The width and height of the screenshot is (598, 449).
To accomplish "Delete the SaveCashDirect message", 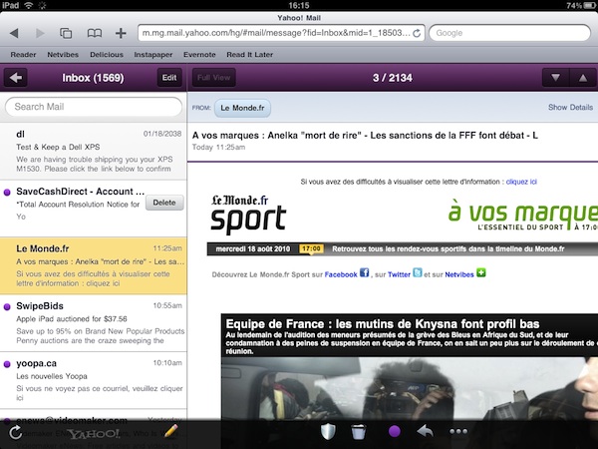I will [164, 203].
